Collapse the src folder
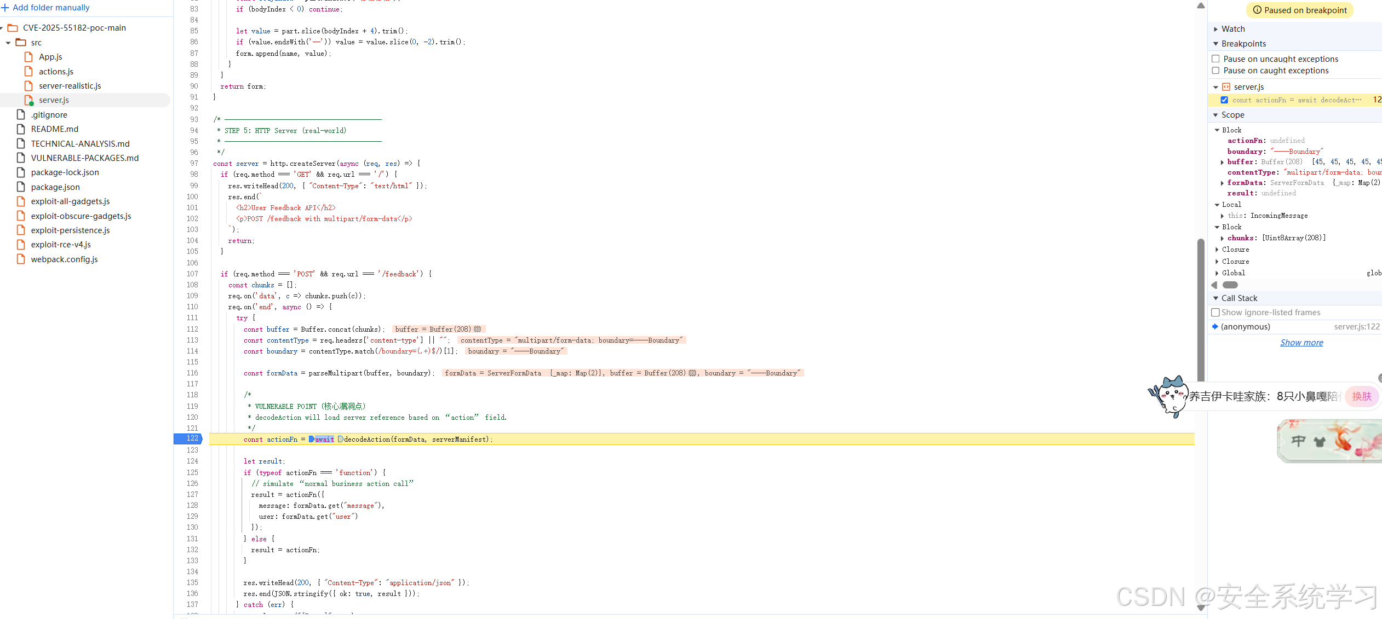Image resolution: width=1382 pixels, height=619 pixels. [x=8, y=43]
